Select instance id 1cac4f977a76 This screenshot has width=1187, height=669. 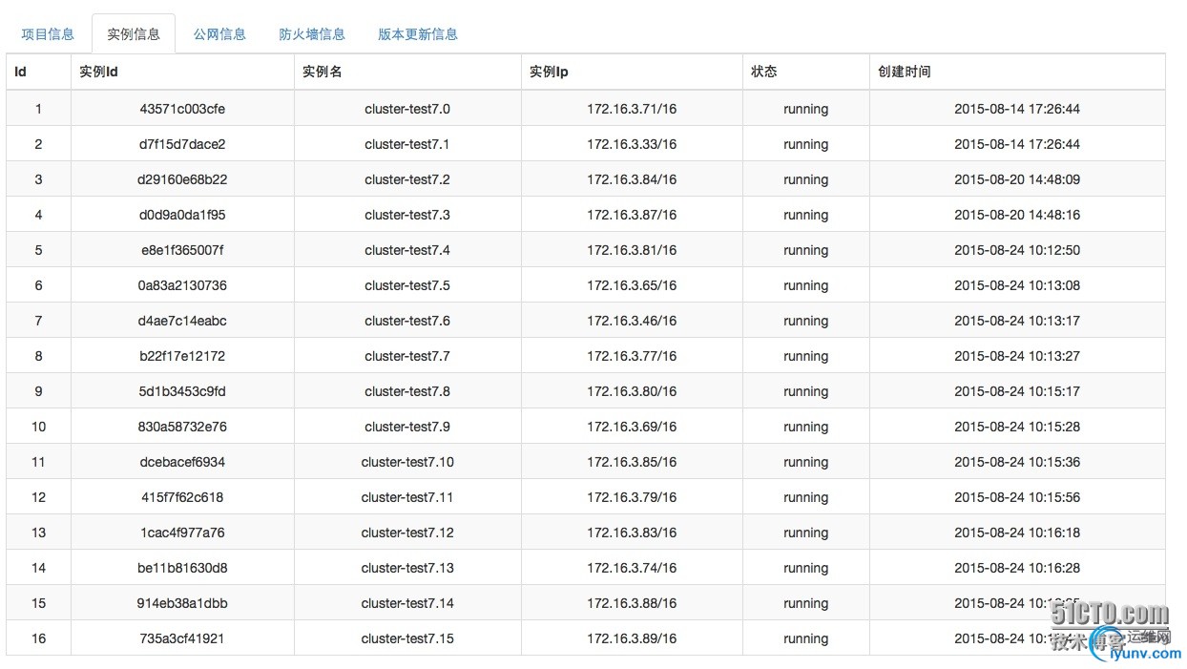click(182, 533)
